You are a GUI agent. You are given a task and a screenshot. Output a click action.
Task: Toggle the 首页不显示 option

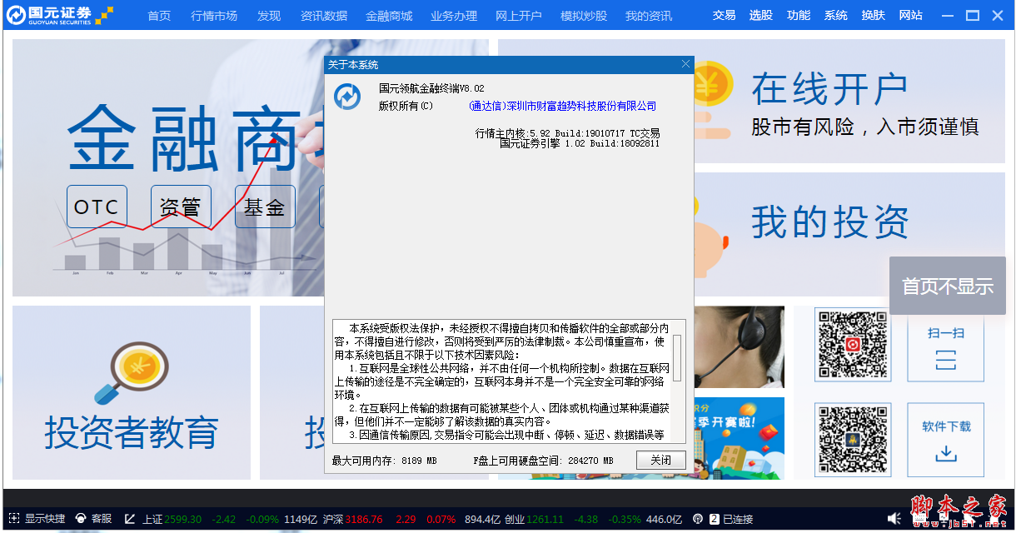tap(947, 286)
